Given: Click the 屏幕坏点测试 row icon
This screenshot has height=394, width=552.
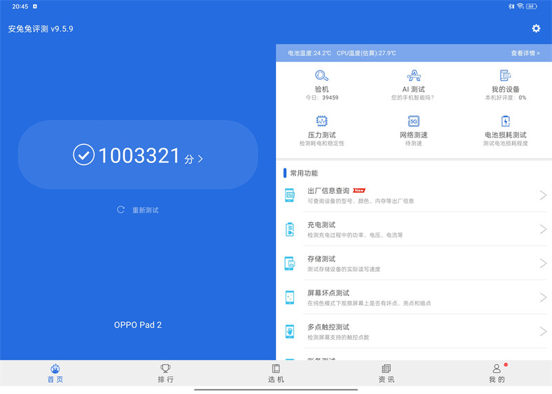Looking at the screenshot, I should click(x=289, y=297).
